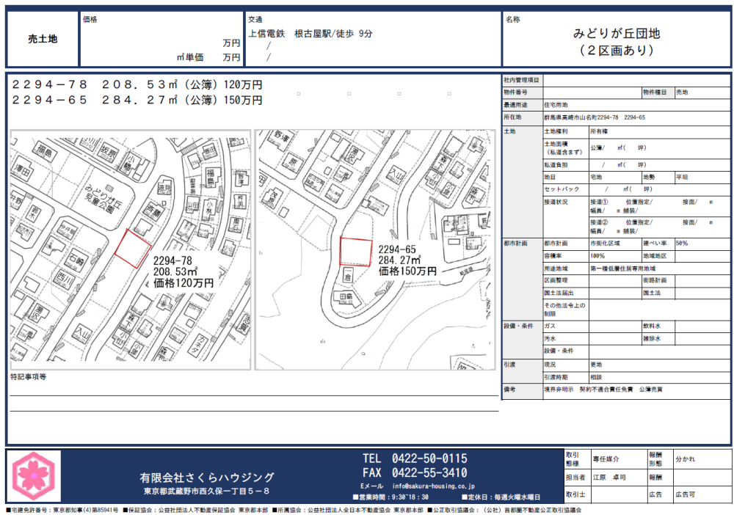The height and width of the screenshot is (515, 734).
Task: Select the red parcel outline for 2294-78
Action: [x=133, y=247]
